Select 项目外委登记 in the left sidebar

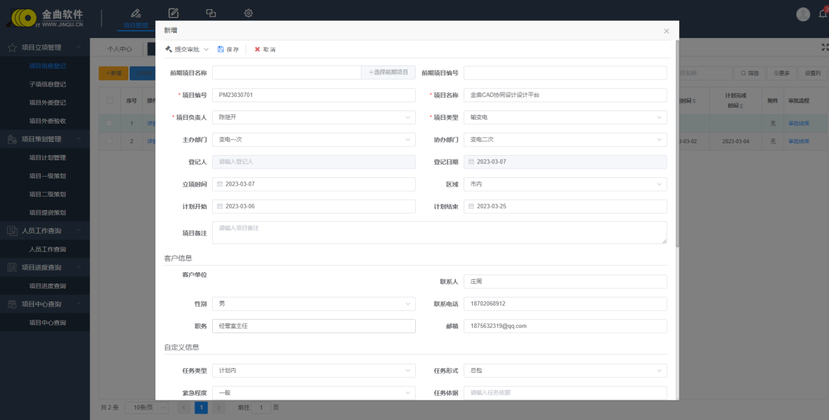pos(47,103)
